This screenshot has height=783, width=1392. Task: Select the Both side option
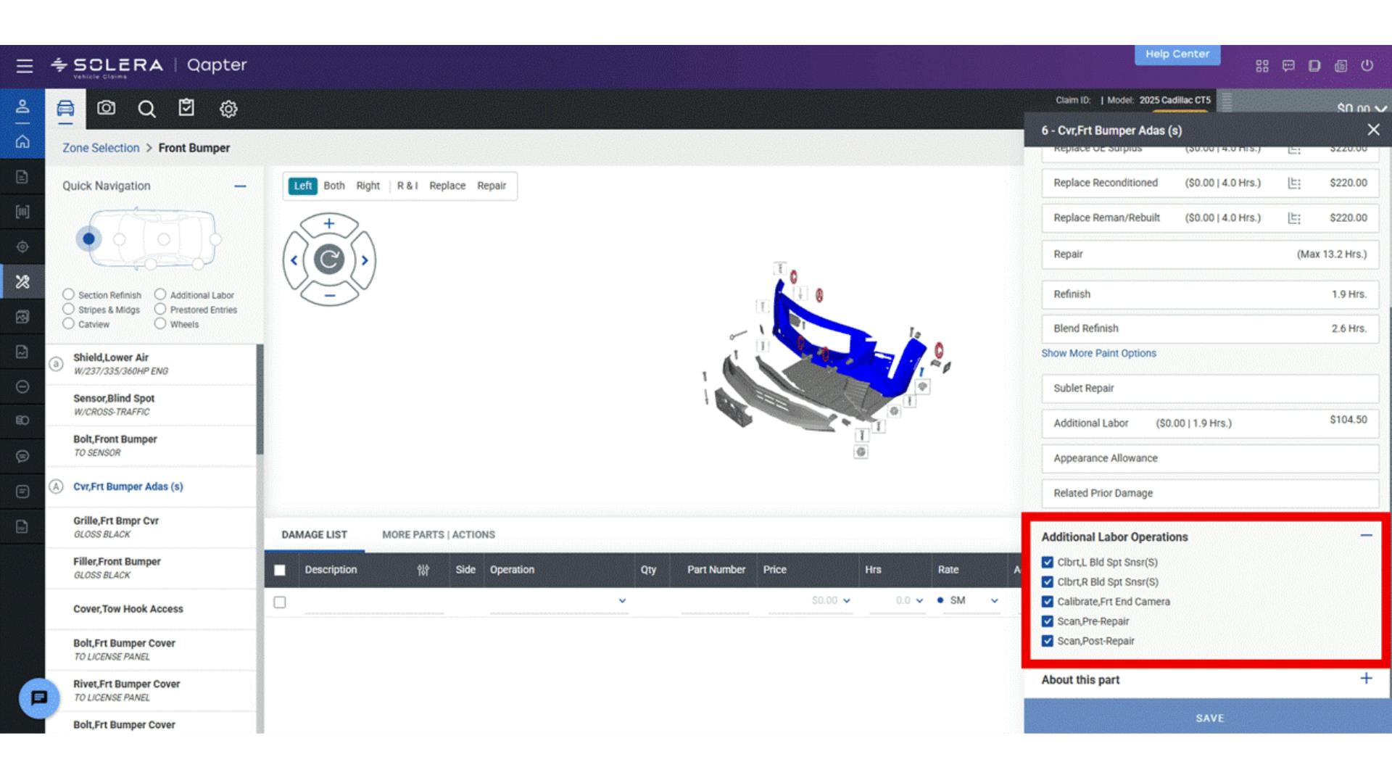click(x=333, y=186)
